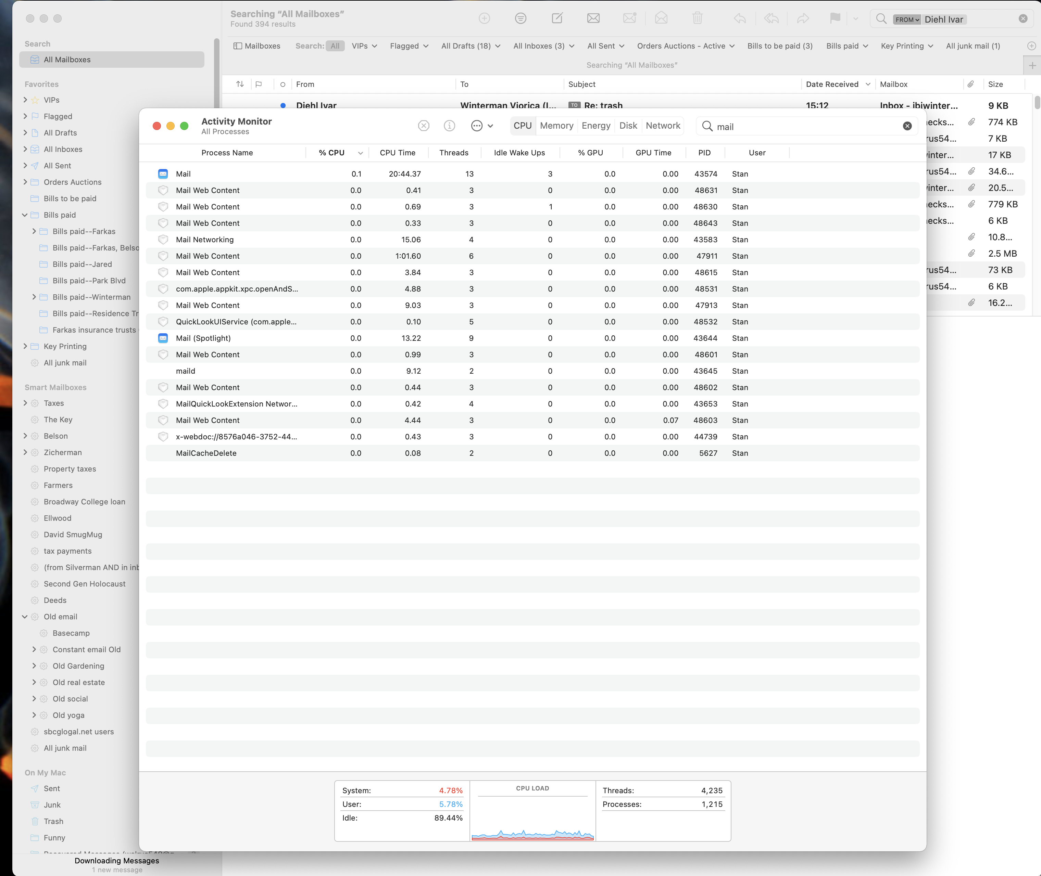Screen dimensions: 1041x876
Task: Select the Mail Networking process row
Action: 204,240
